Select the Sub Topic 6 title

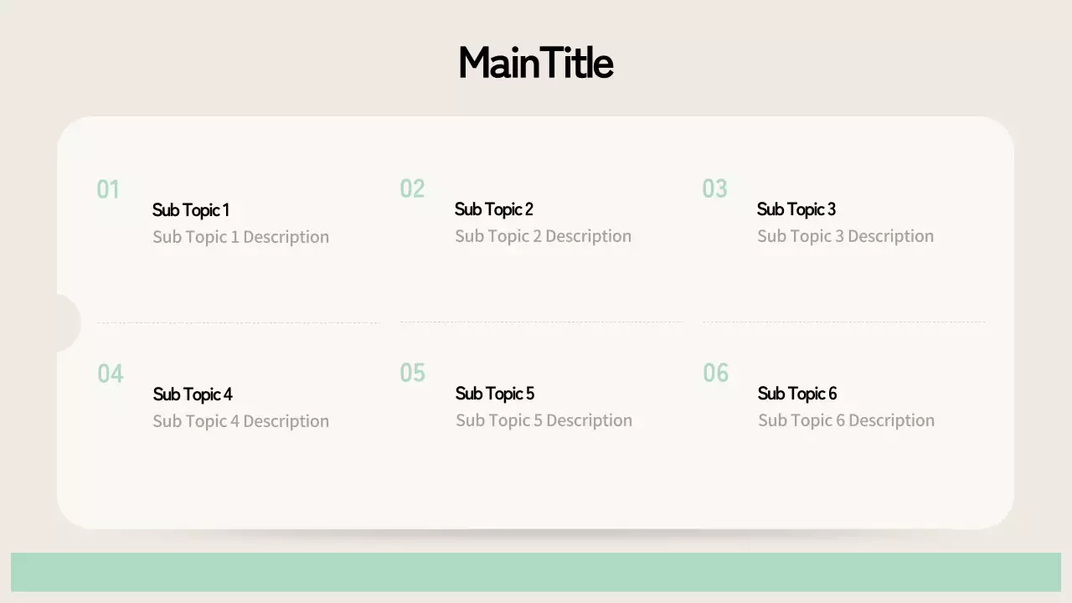796,394
